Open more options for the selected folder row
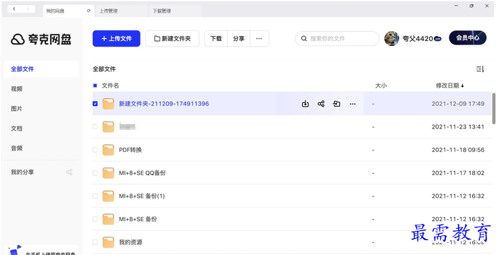 [x=352, y=104]
